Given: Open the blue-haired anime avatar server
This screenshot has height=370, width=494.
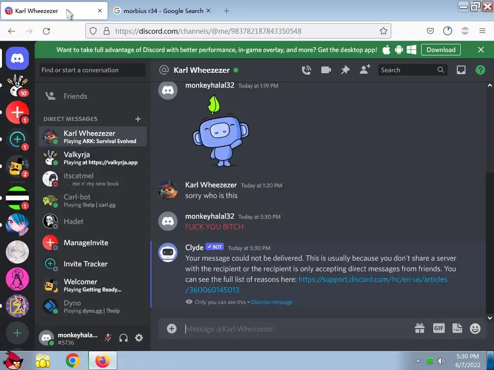Looking at the screenshot, I should (x=17, y=225).
